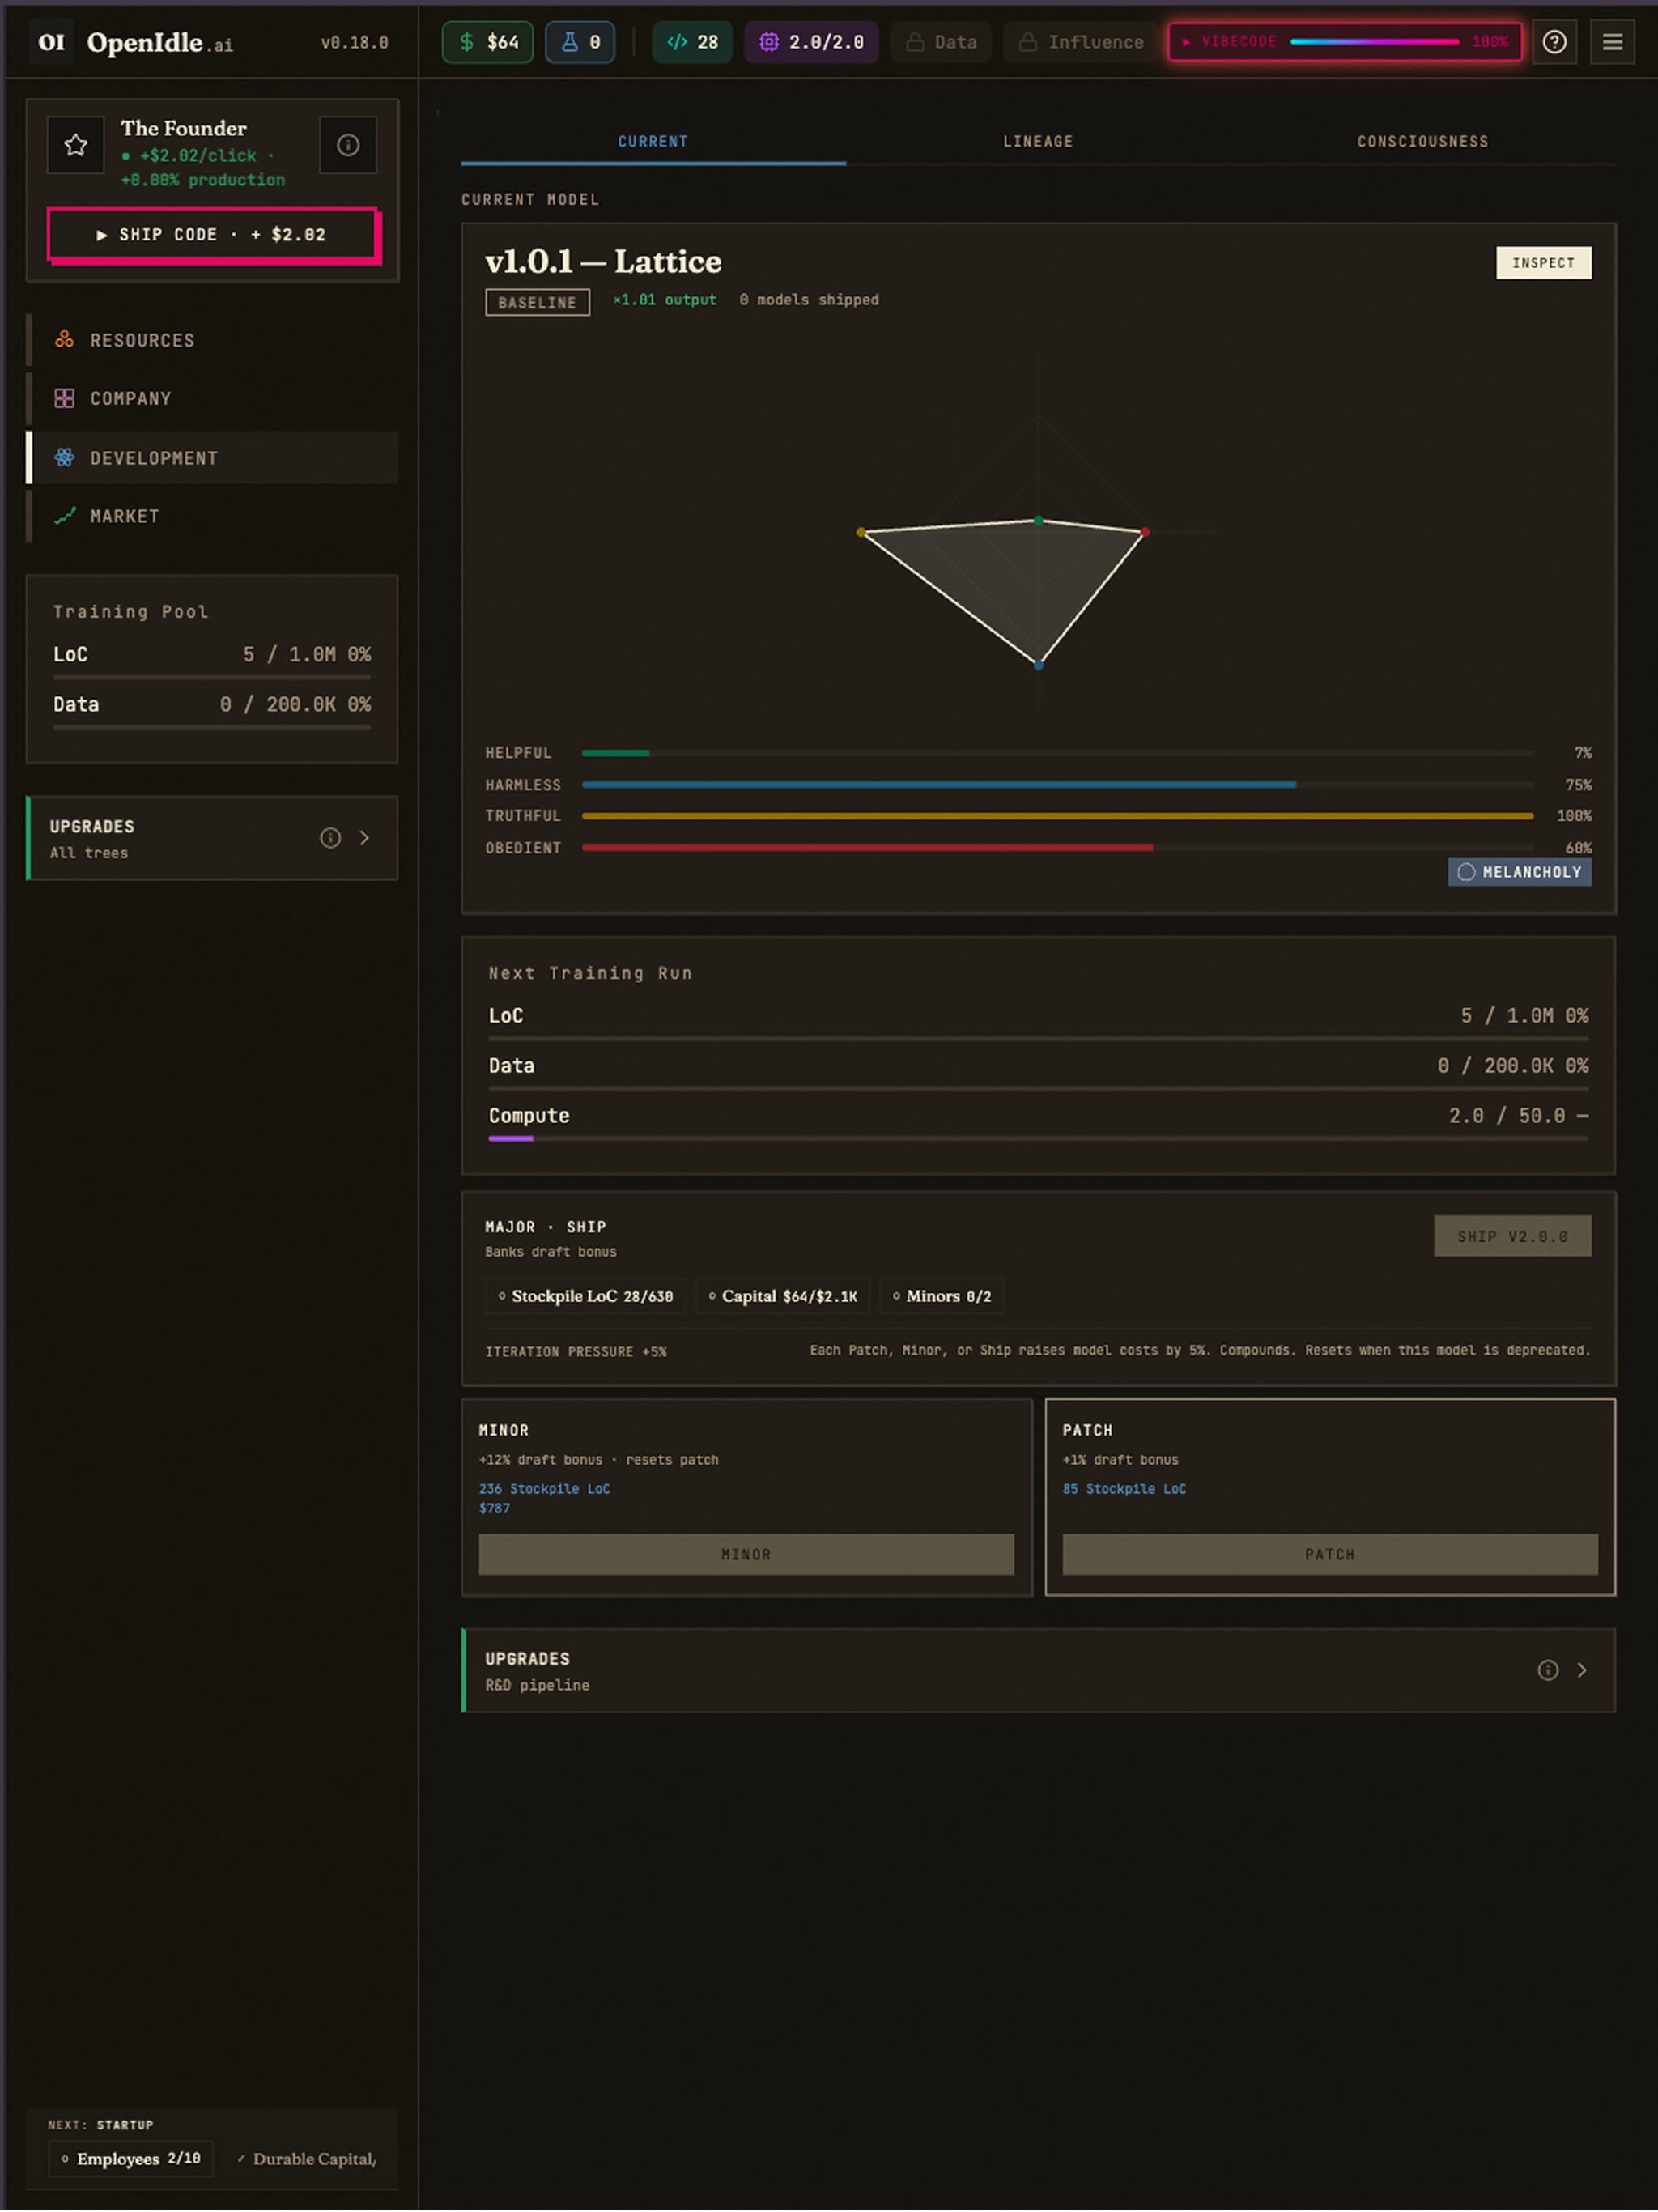Click the Founder star icon
Screen dimensions: 1658x2212
click(76, 145)
